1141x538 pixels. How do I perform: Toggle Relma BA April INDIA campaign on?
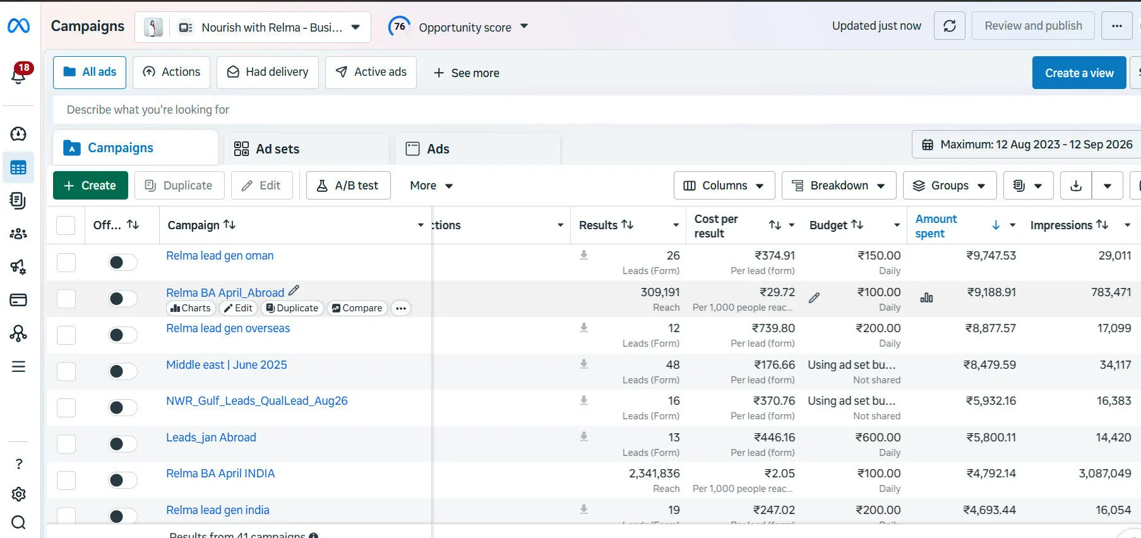(x=122, y=480)
